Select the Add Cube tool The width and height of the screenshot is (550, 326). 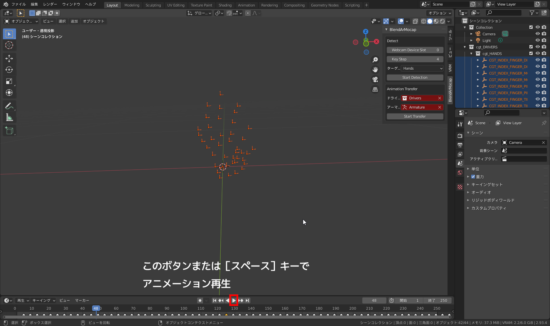pos(9,131)
